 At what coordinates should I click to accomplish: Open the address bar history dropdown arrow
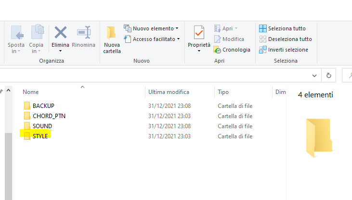pyautogui.click(x=314, y=75)
